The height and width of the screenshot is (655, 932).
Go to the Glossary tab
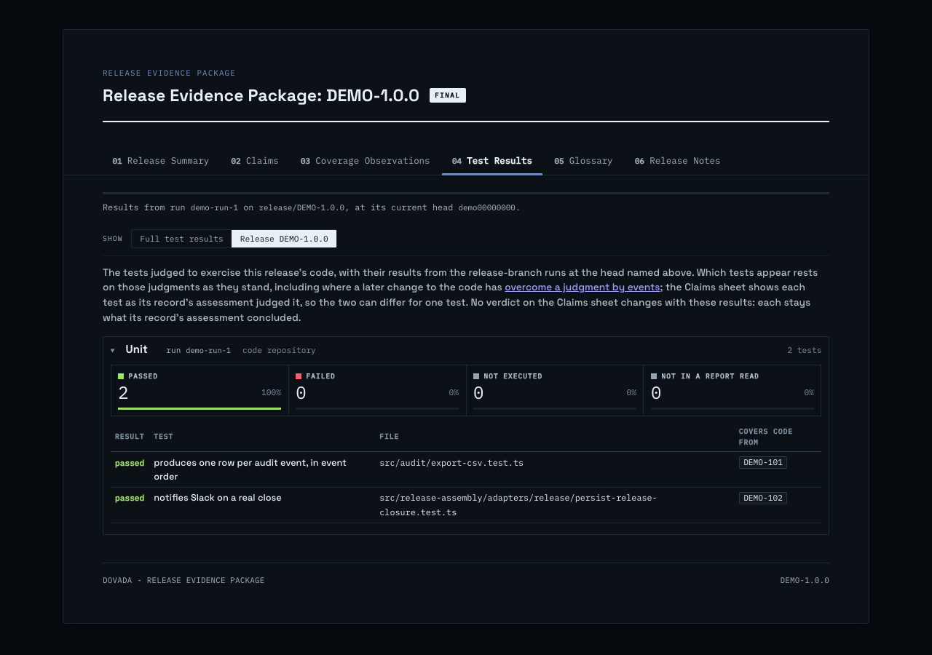583,161
